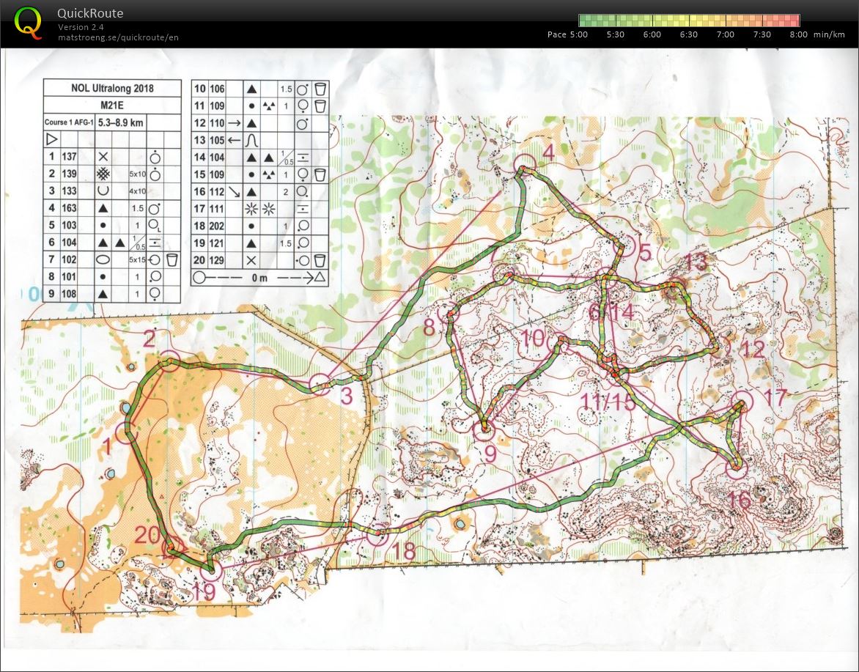Select control circle 1 on the map
Viewport: 859px width, 672px height.
click(x=128, y=434)
